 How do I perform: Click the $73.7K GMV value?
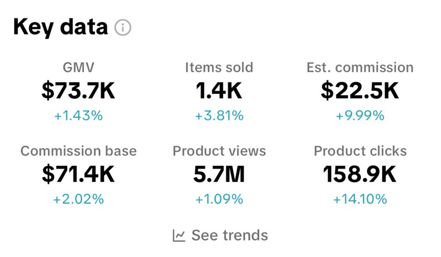pyautogui.click(x=78, y=91)
